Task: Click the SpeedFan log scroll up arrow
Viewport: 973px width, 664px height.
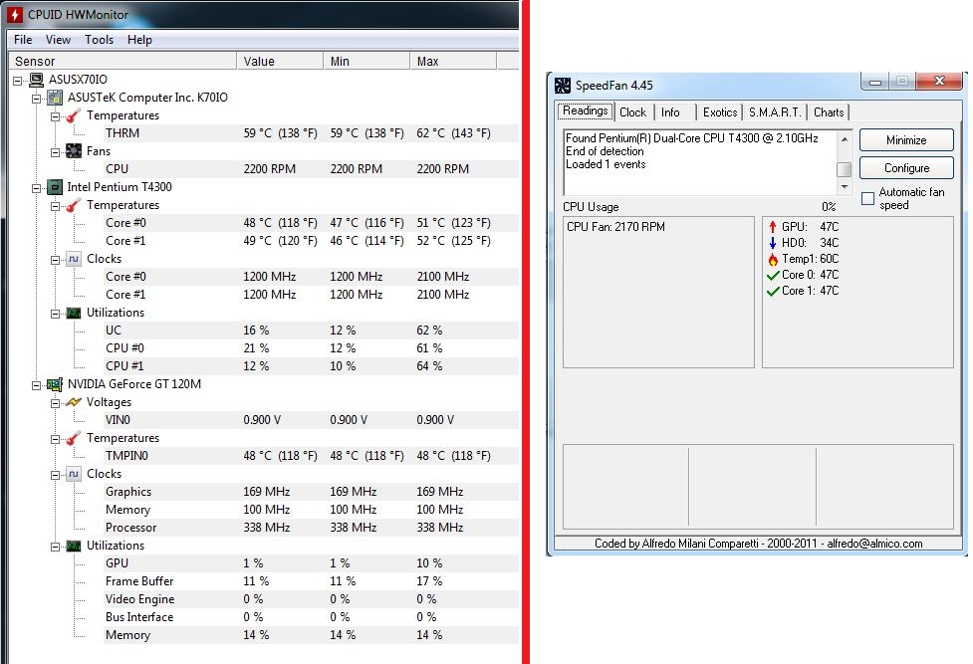Action: pos(844,139)
